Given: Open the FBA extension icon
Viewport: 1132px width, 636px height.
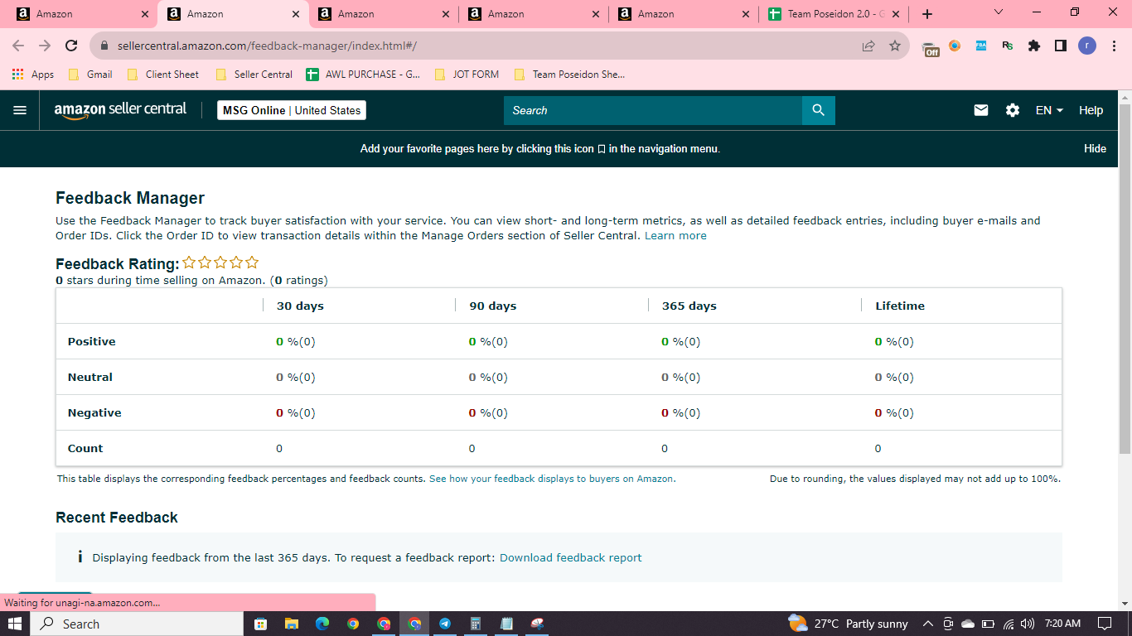Looking at the screenshot, I should pyautogui.click(x=981, y=46).
